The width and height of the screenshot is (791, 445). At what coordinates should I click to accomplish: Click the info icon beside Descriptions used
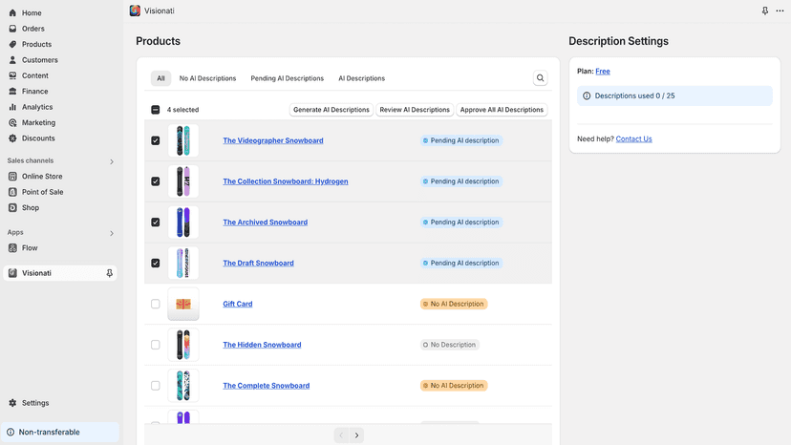pos(587,95)
